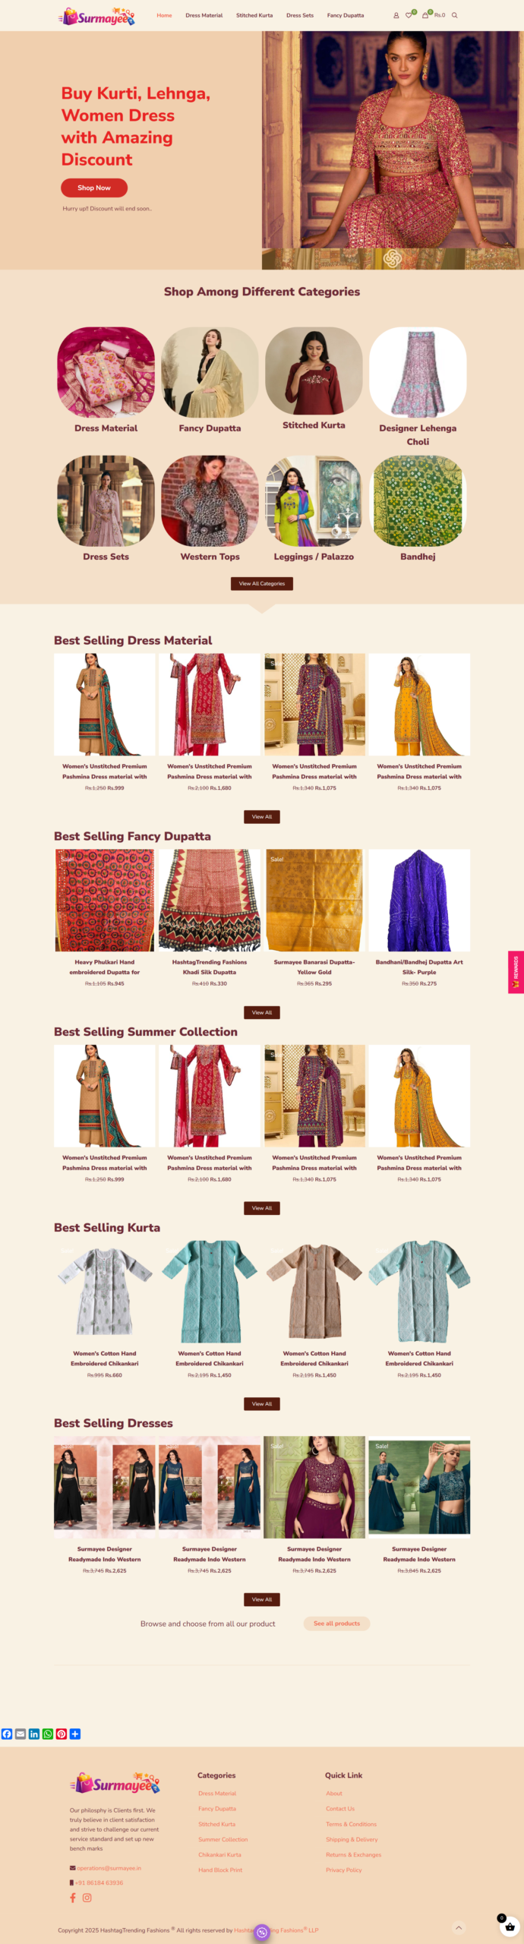Viewport: 524px width, 1944px height.
Task: Select Fancy Dupatta in top menu
Action: tap(346, 15)
